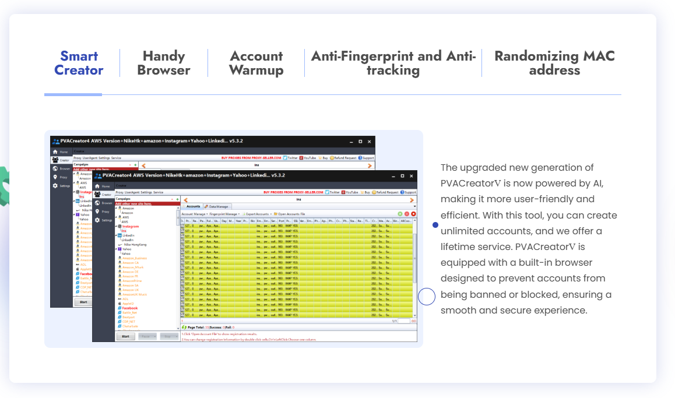Click red stop icon above accounts table
The width and height of the screenshot is (675, 398).
[x=413, y=214]
